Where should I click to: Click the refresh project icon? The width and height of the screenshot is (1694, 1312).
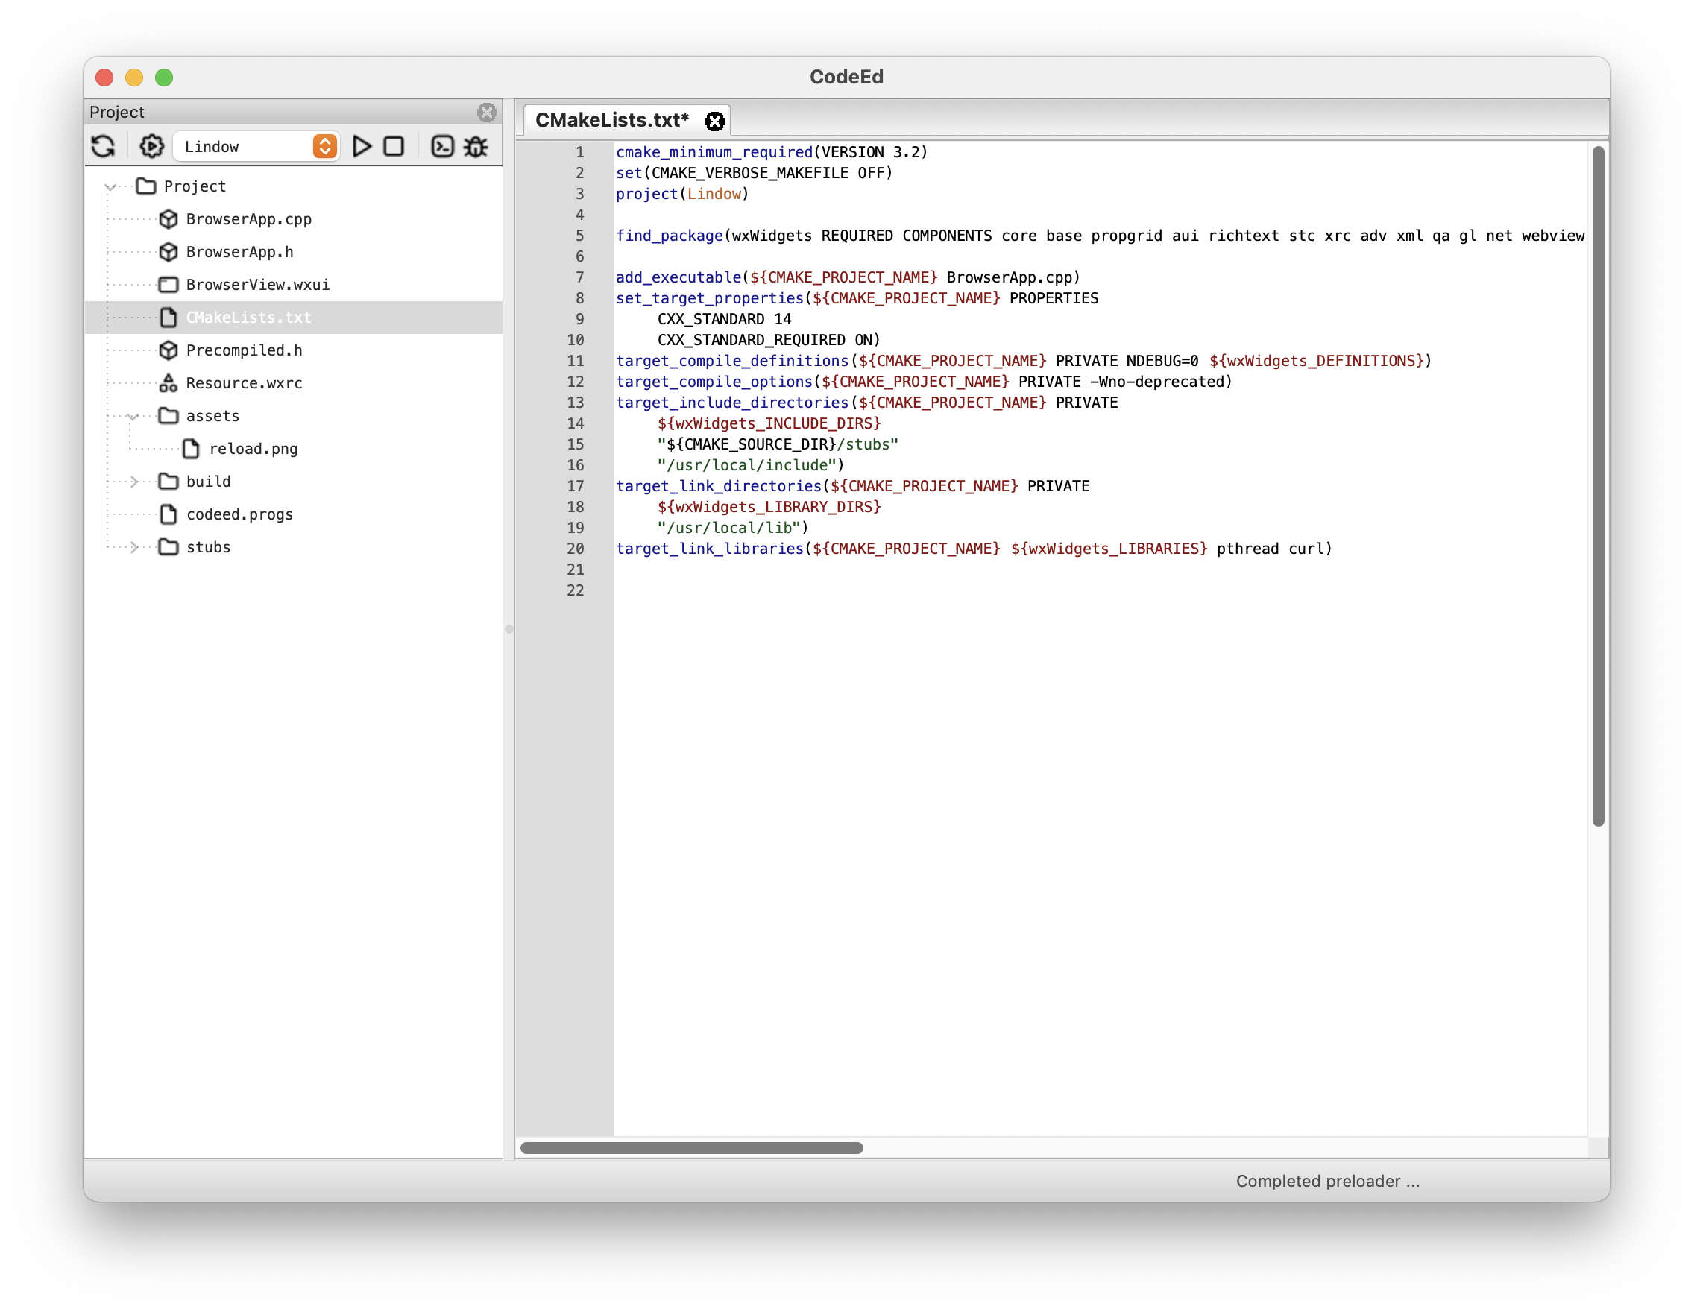103,147
